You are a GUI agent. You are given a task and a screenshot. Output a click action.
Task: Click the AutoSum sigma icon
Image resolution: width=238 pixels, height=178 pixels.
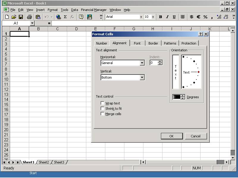(x=65, y=17)
